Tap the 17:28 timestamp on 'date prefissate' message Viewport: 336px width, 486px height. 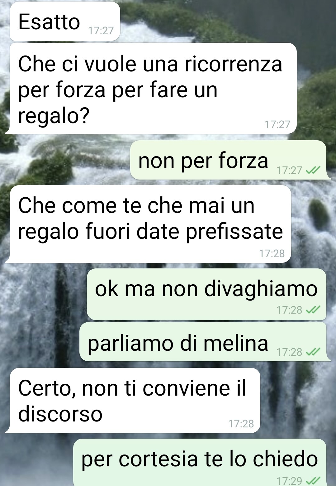pos(272,253)
